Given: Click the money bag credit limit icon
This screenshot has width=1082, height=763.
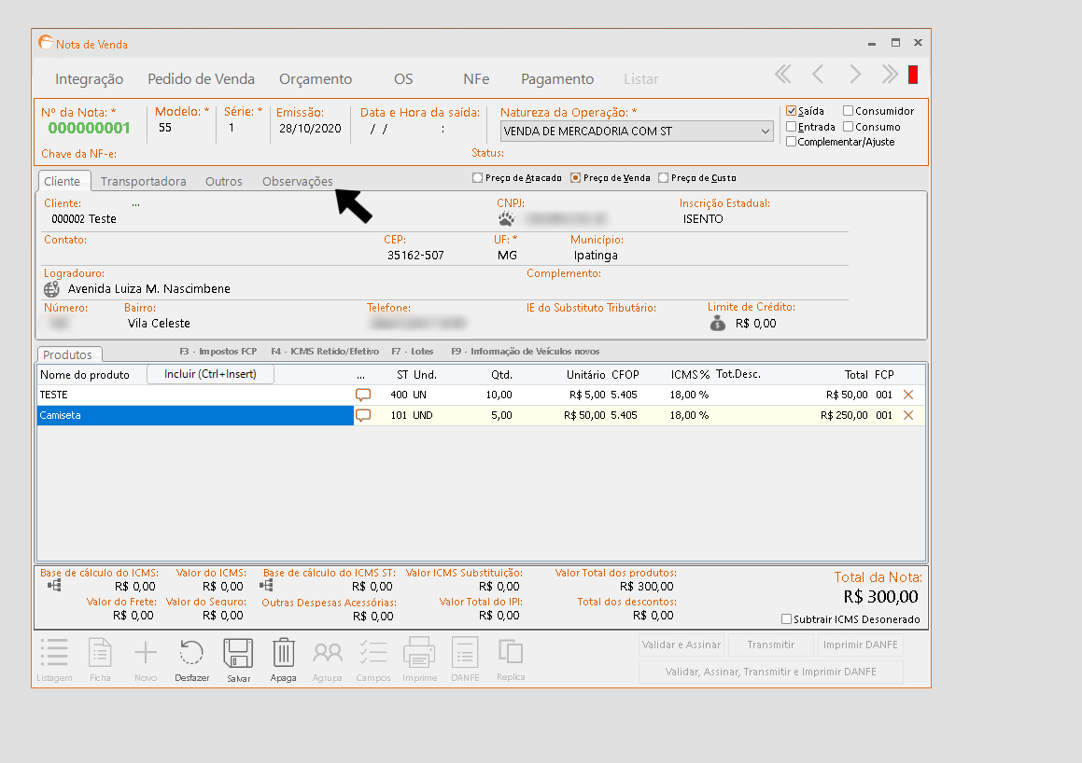Looking at the screenshot, I should pyautogui.click(x=717, y=324).
